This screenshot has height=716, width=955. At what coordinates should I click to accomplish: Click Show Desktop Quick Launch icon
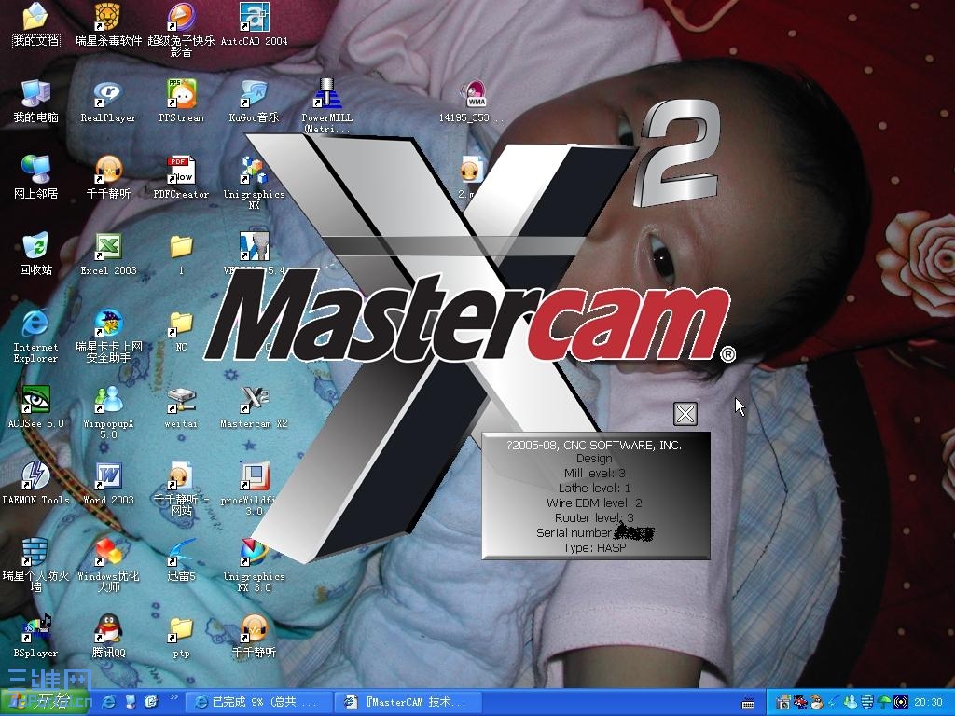coord(130,702)
